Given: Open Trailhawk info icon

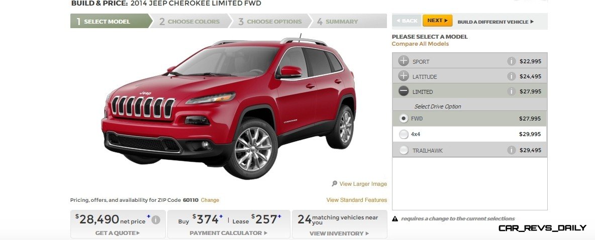Looking at the screenshot, I should pos(512,150).
